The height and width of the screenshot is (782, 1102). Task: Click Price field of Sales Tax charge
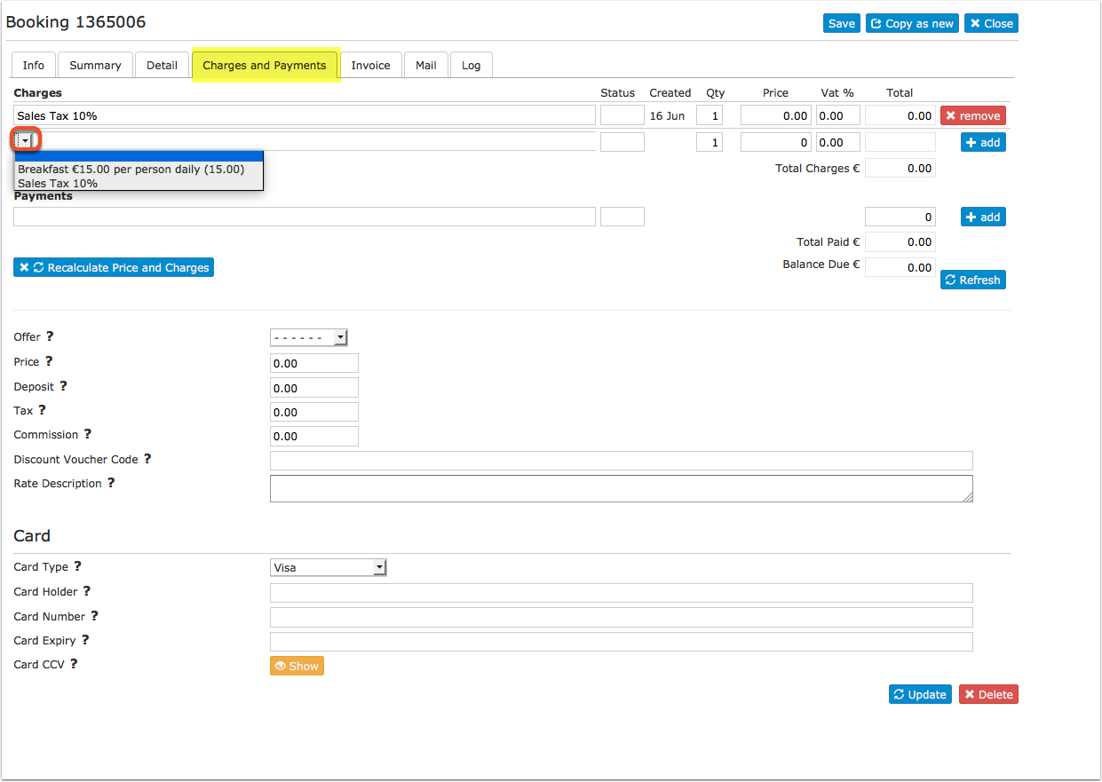(776, 115)
